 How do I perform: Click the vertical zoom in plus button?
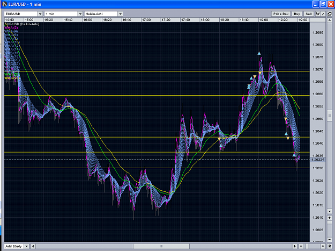point(330,218)
